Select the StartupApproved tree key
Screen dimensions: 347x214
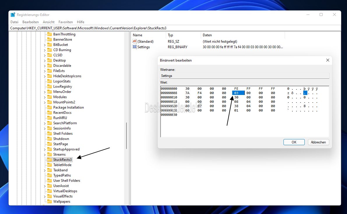(x=66, y=149)
